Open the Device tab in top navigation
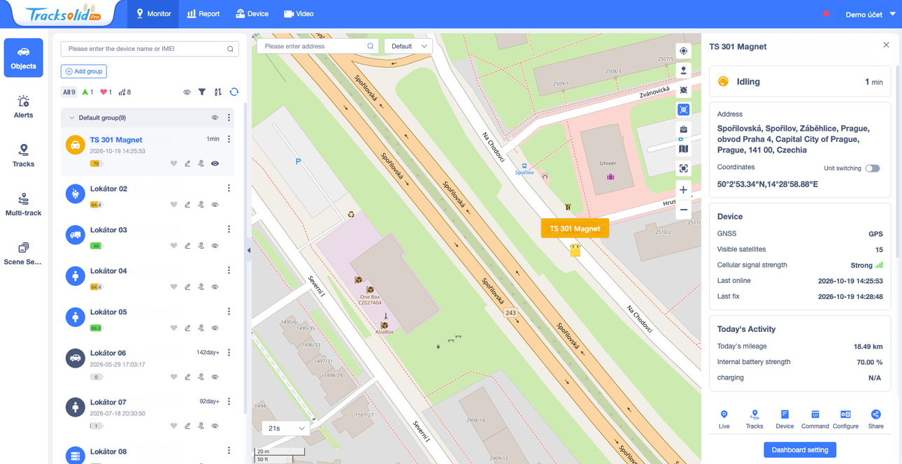 coord(252,14)
